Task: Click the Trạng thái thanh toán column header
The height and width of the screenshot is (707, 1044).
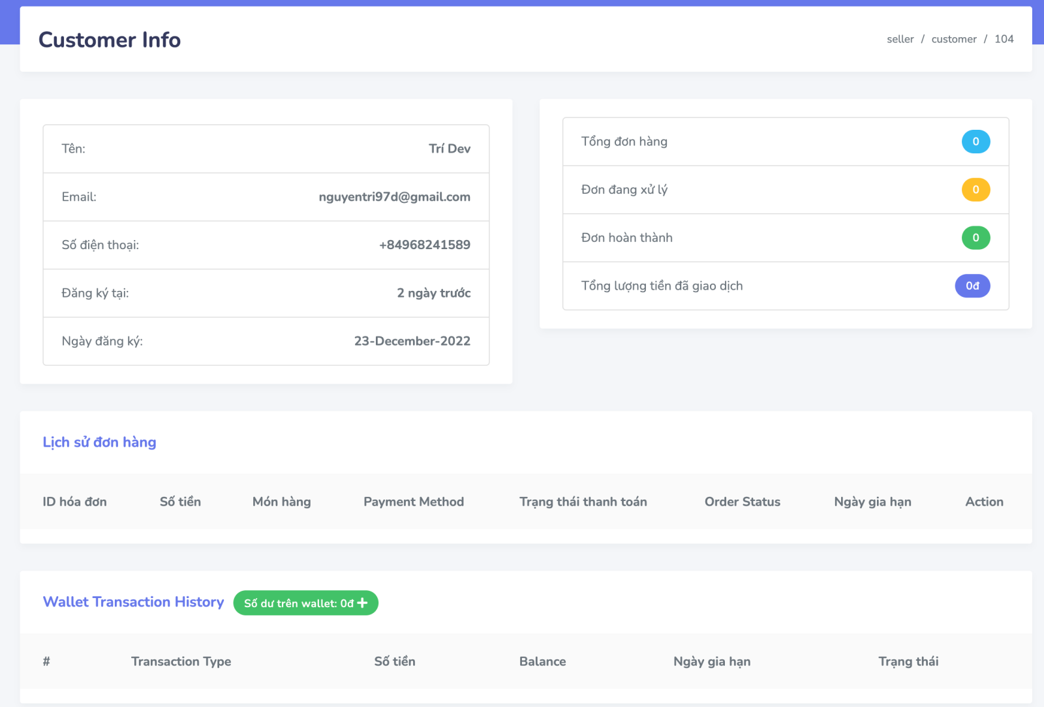Action: point(583,502)
